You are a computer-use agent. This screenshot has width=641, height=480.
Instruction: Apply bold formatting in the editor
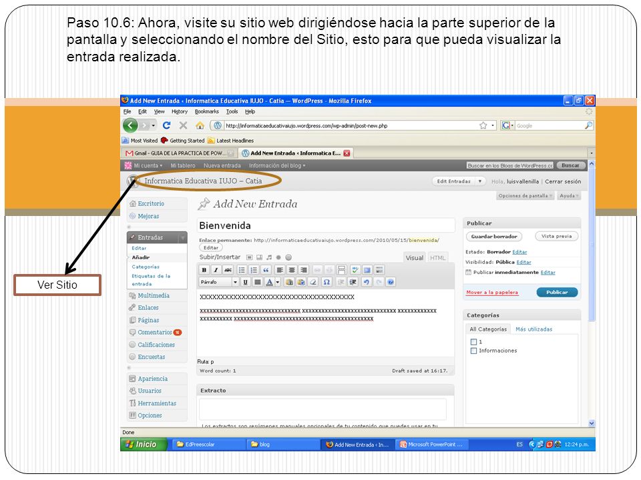pyautogui.click(x=204, y=270)
